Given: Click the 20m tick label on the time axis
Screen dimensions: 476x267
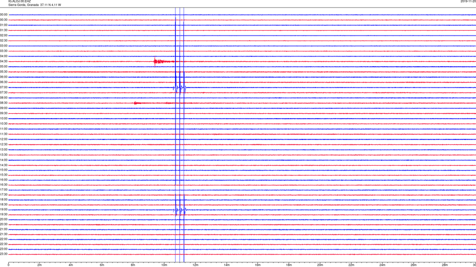Looking at the screenshot, I should click(x=320, y=265).
